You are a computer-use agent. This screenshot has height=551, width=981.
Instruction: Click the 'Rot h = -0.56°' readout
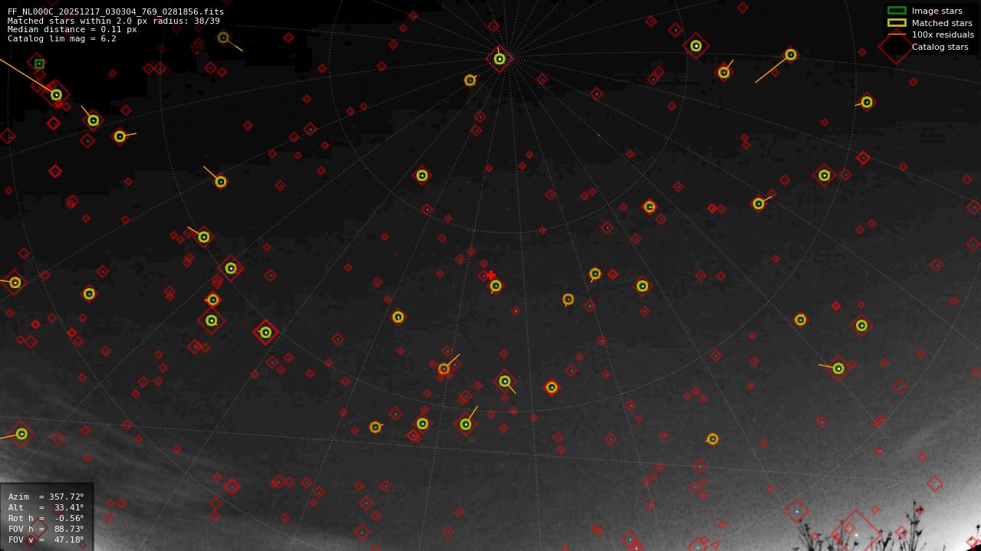coord(46,518)
